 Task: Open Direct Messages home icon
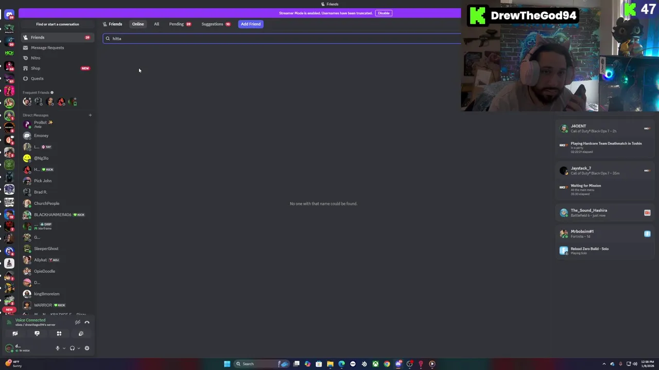(x=9, y=15)
